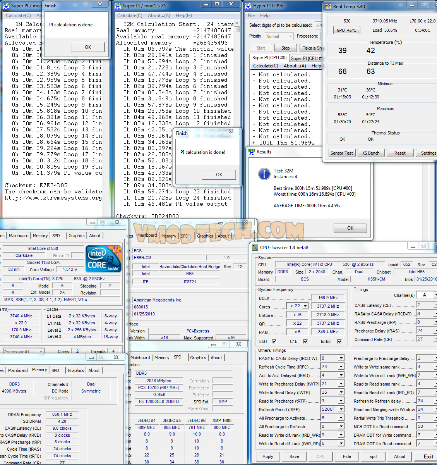Click the Intel Core i3 inside logo
Viewport: 437px width, 465px height.
click(x=103, y=259)
